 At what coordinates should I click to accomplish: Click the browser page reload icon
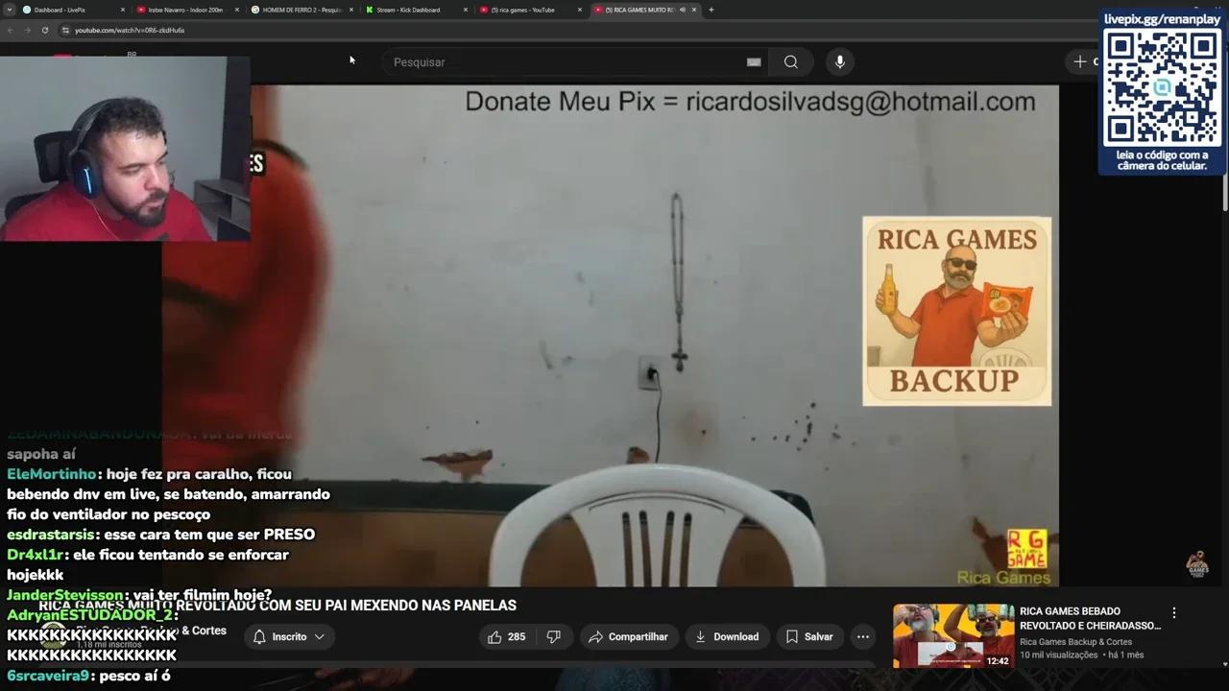tap(45, 30)
